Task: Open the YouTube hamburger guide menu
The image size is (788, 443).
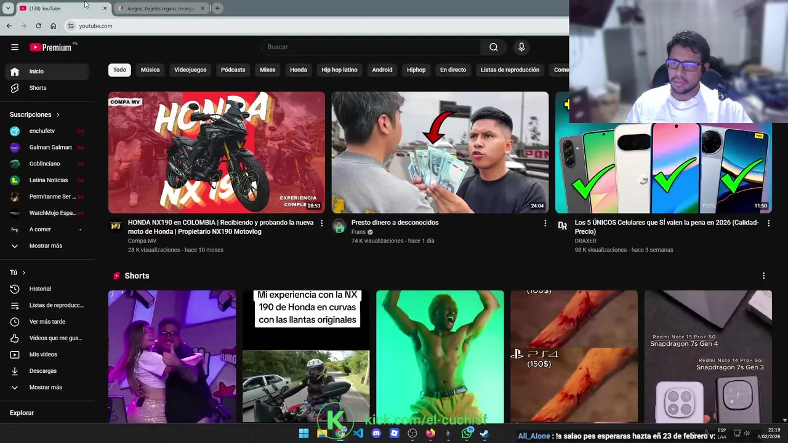Action: [x=15, y=47]
